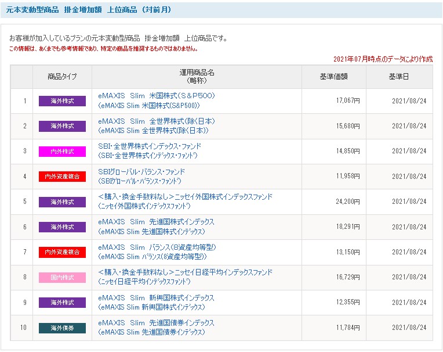This screenshot has height=352, width=443.
Task: Click the 国内株式 pink badge in row 8
Action: 62,278
